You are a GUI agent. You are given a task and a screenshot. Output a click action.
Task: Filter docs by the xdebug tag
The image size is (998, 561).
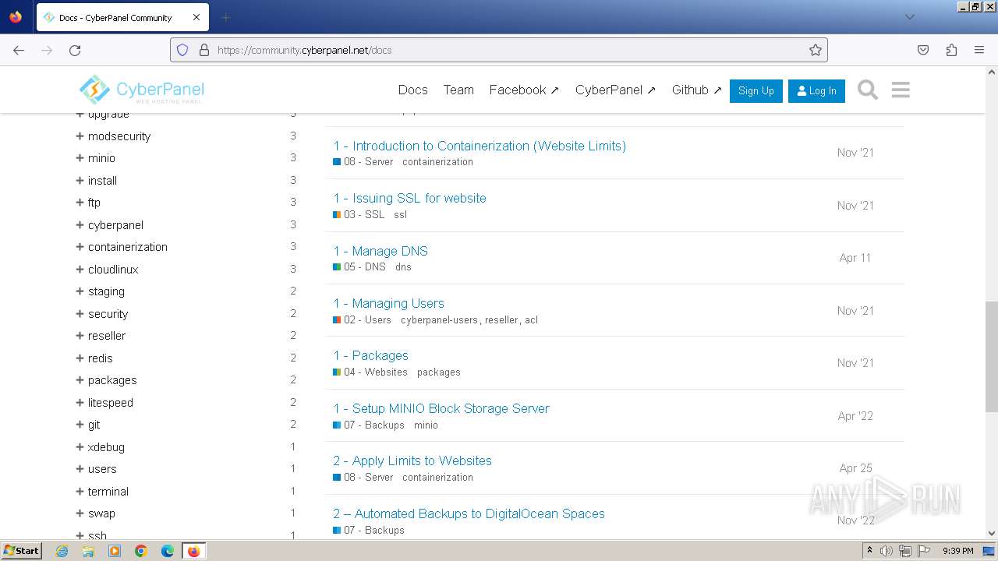pos(106,446)
